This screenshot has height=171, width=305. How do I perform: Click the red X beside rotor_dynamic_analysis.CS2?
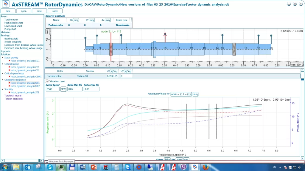tap(9, 70)
